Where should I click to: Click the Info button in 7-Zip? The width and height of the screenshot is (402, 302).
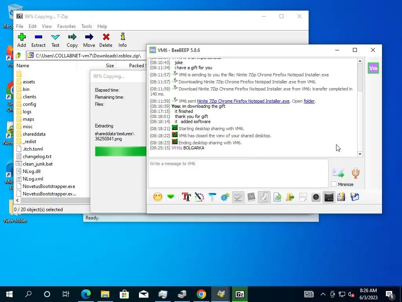(122, 40)
